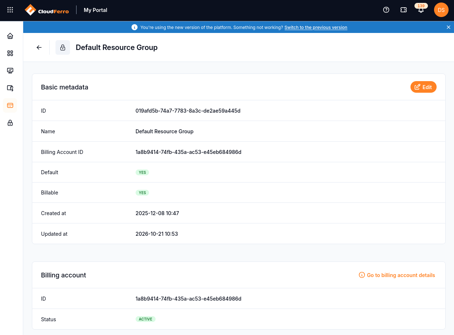Viewport: 454px width, 335px height.
Task: Click the YES badge in the Billable row
Action: click(142, 193)
